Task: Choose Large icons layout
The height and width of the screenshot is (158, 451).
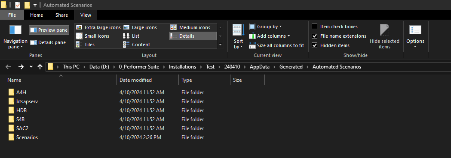Action: pos(140,27)
